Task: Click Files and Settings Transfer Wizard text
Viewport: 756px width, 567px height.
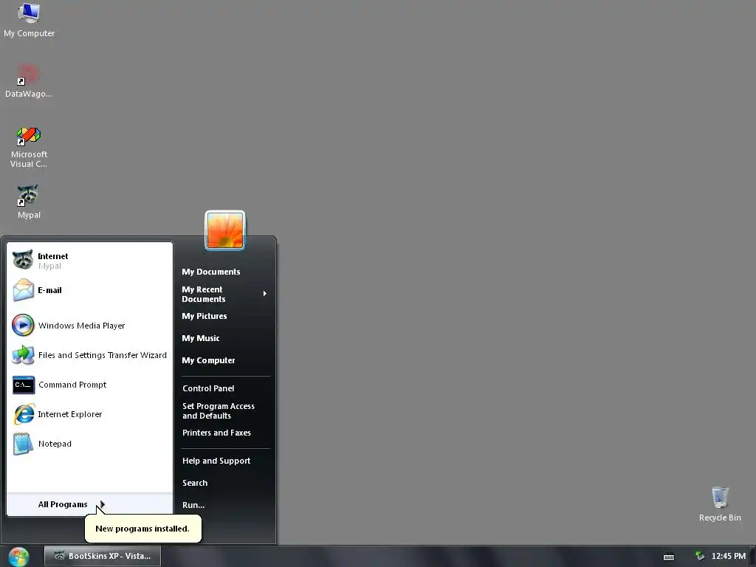Action: coord(102,355)
